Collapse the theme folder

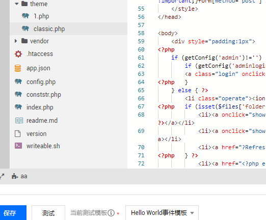pyautogui.click(x=16, y=4)
